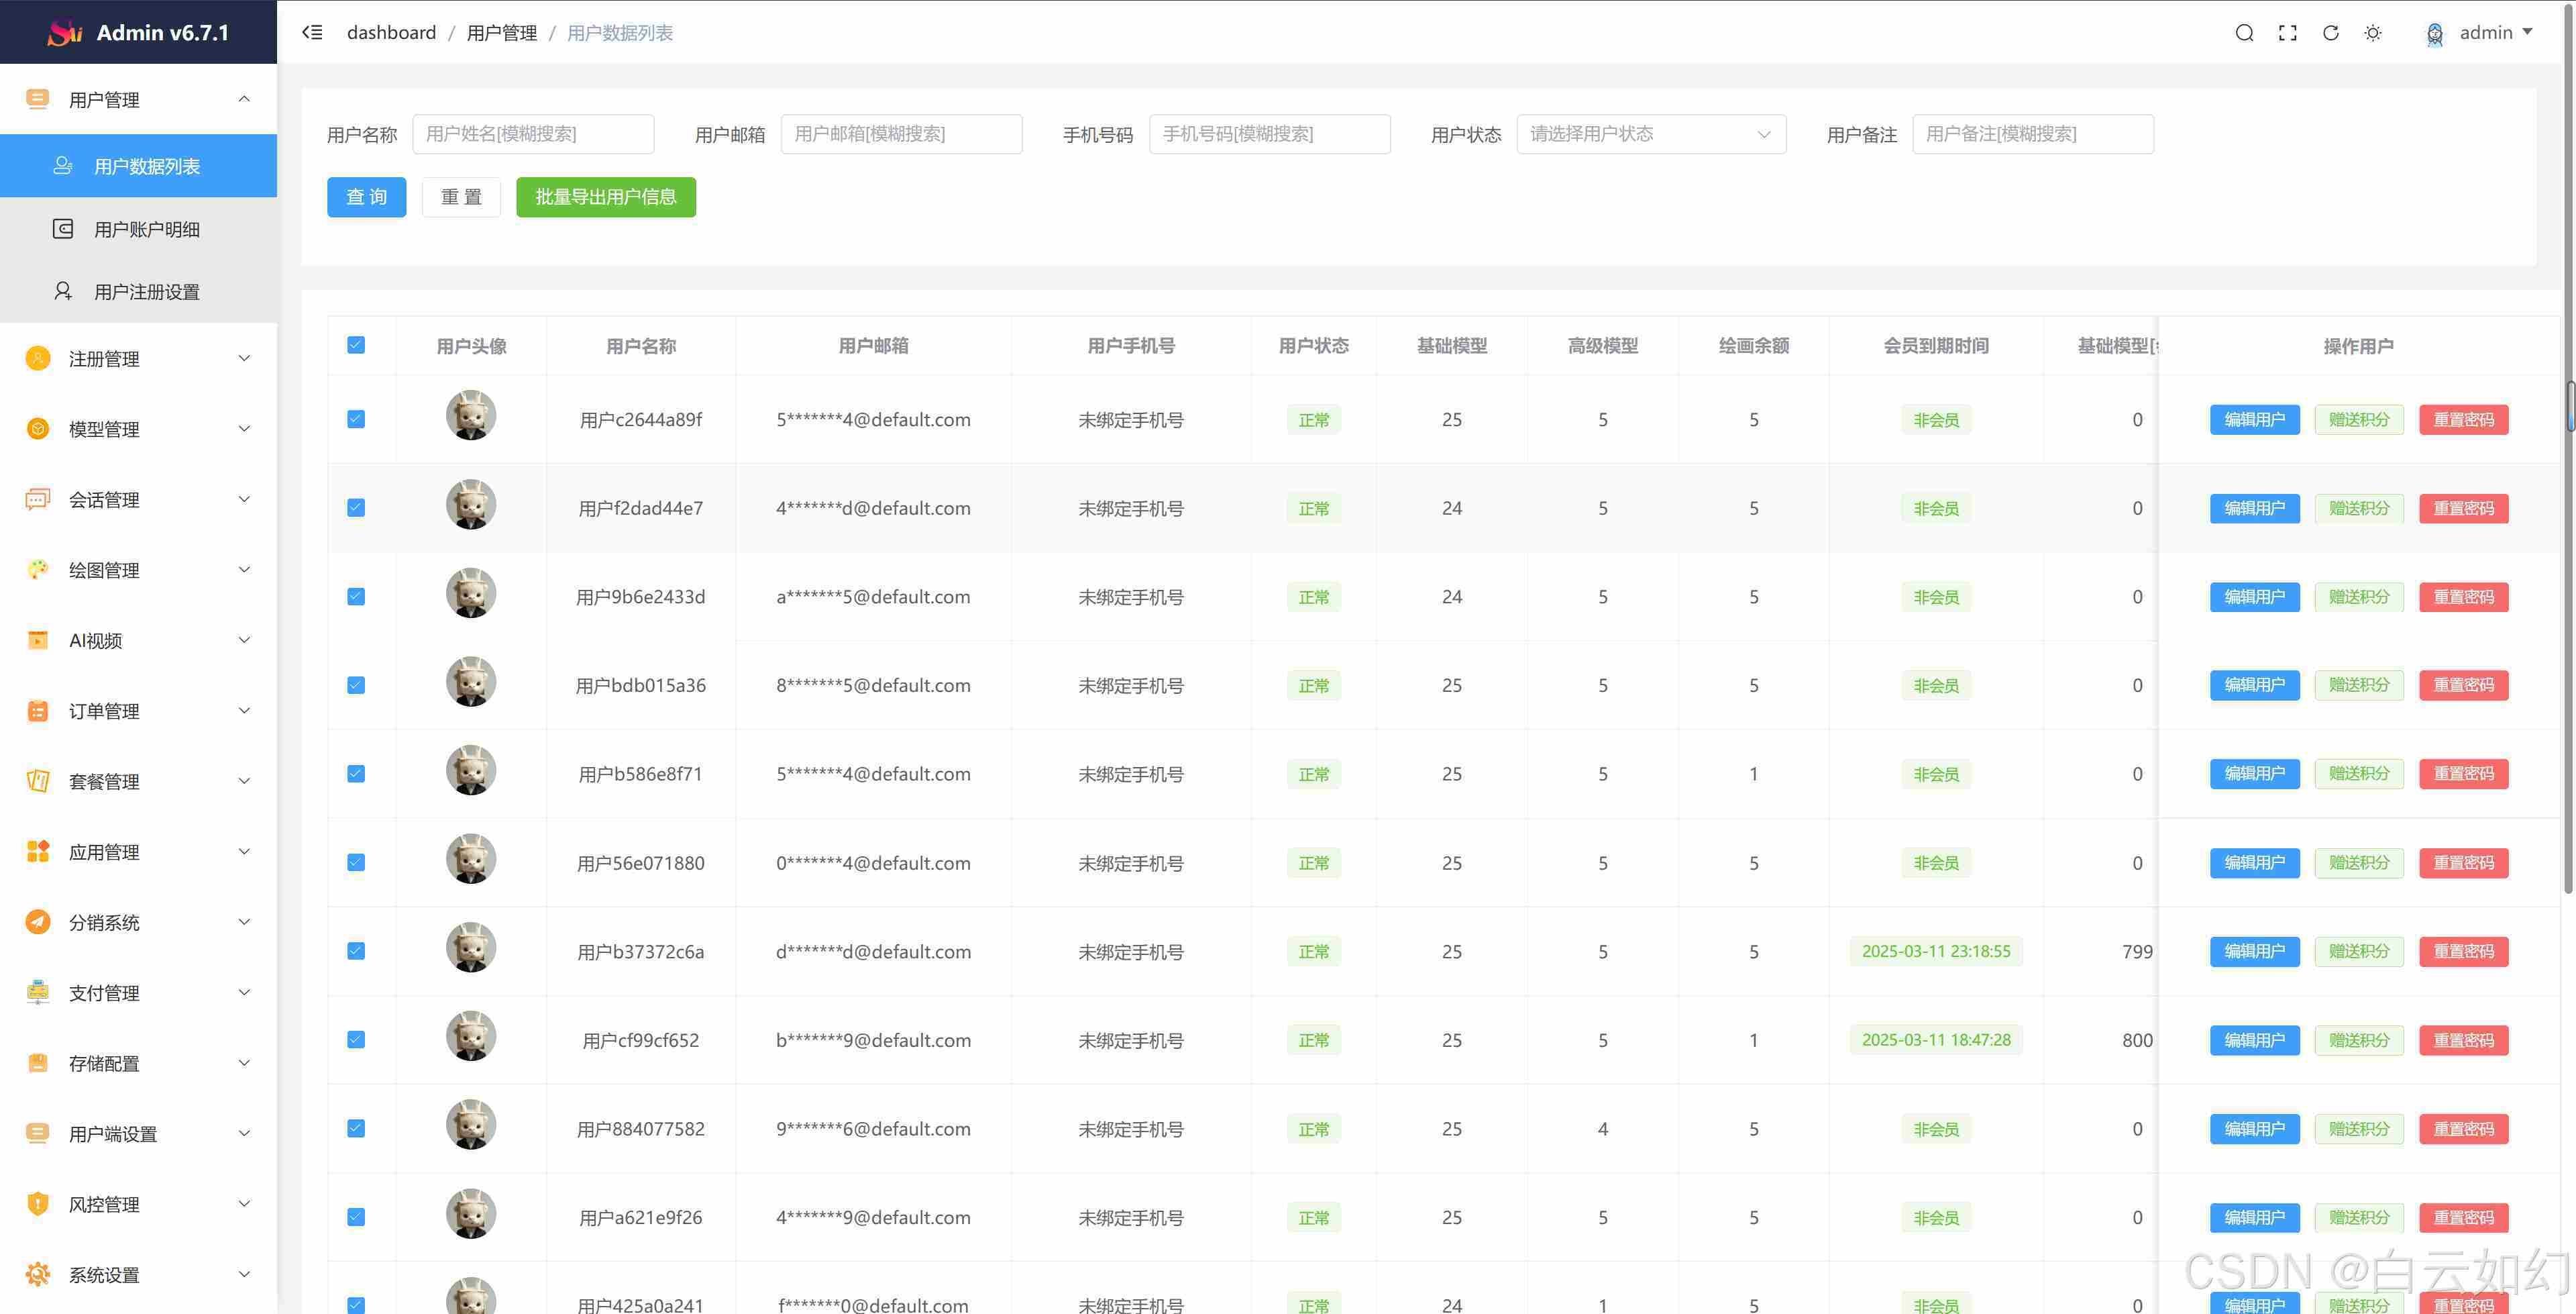2576x1314 pixels.
Task: Click the 系统设置 gear icon
Action: point(38,1274)
